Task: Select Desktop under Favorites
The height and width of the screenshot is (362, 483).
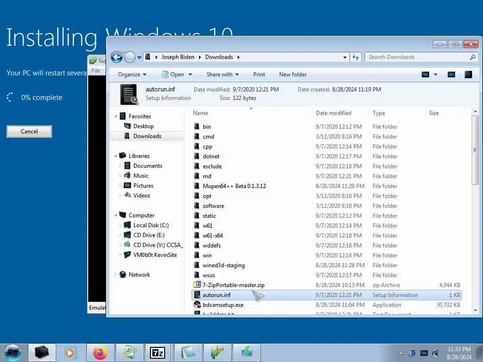Action: (143, 126)
